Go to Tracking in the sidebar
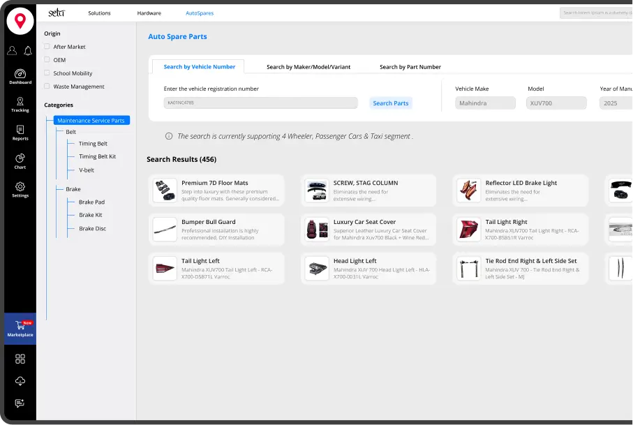 coord(20,104)
